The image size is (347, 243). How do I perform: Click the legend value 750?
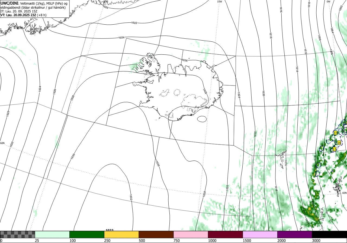(x=177, y=241)
